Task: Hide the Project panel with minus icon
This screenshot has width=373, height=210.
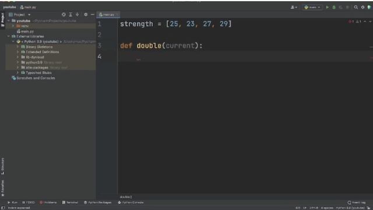Action: click(92, 15)
